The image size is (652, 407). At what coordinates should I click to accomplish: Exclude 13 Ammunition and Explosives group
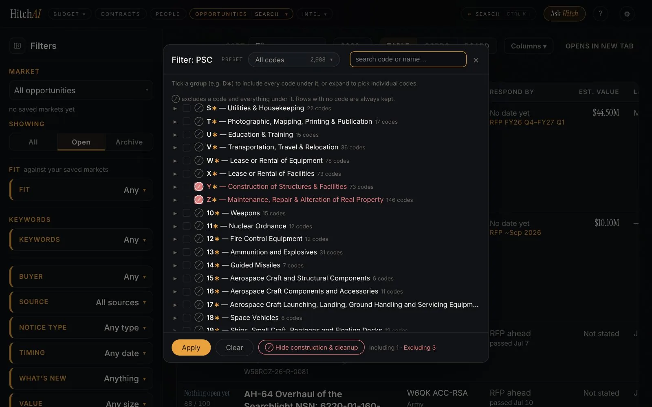(199, 252)
